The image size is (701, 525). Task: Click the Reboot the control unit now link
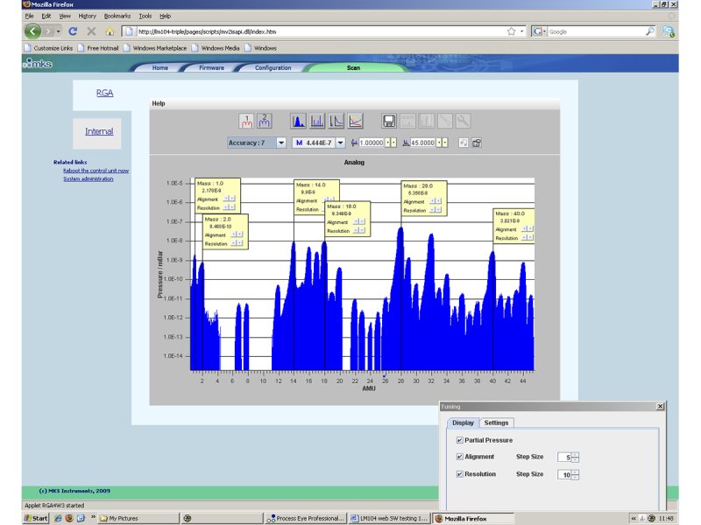pyautogui.click(x=96, y=171)
